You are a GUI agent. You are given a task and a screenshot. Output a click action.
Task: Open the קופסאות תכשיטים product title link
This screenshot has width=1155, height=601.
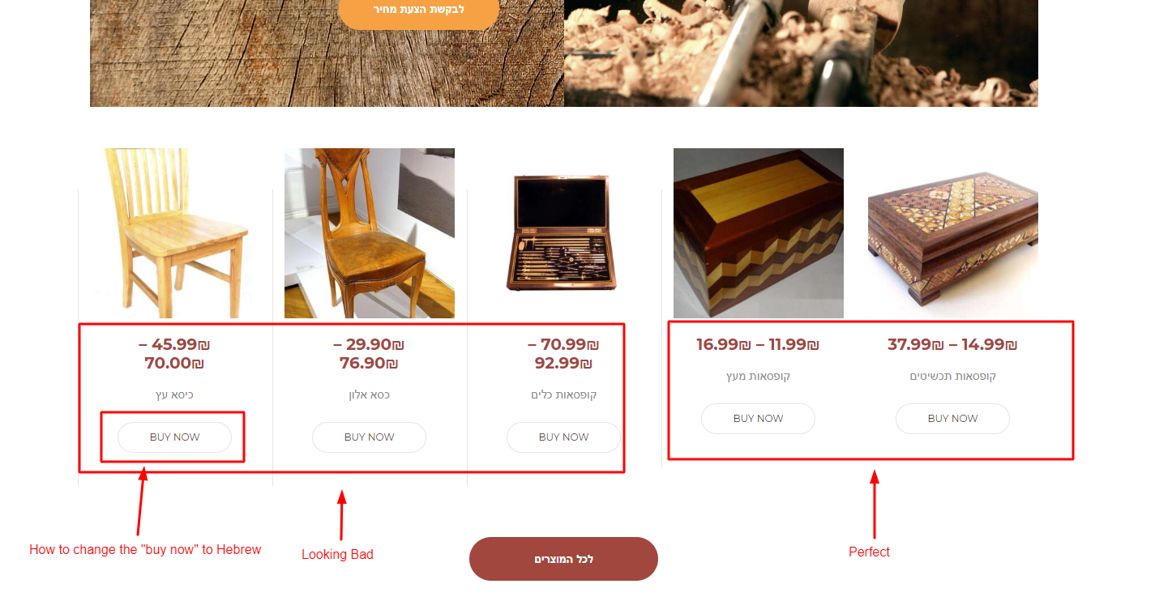point(952,377)
